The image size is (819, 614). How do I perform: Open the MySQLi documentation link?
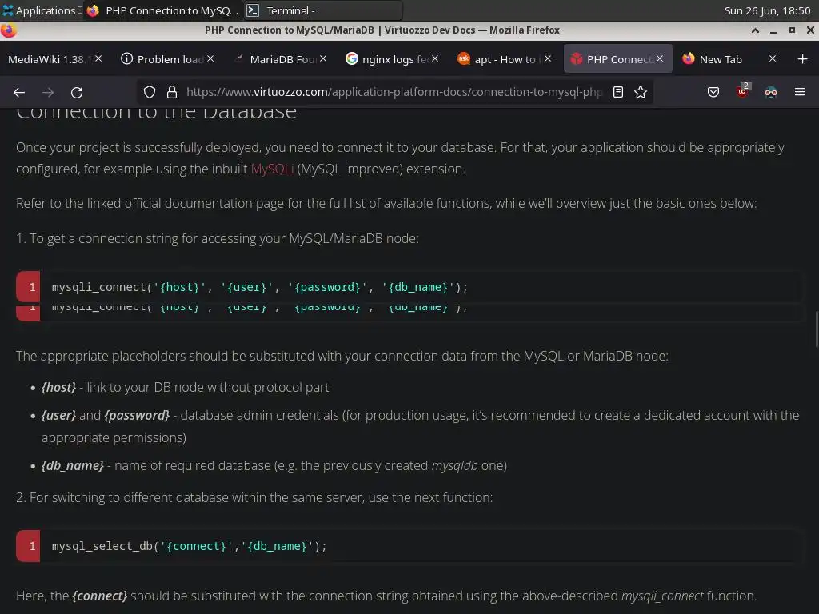click(272, 169)
